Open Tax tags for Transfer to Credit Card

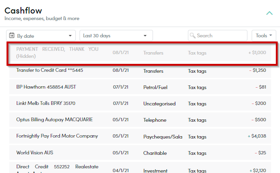[x=197, y=71]
